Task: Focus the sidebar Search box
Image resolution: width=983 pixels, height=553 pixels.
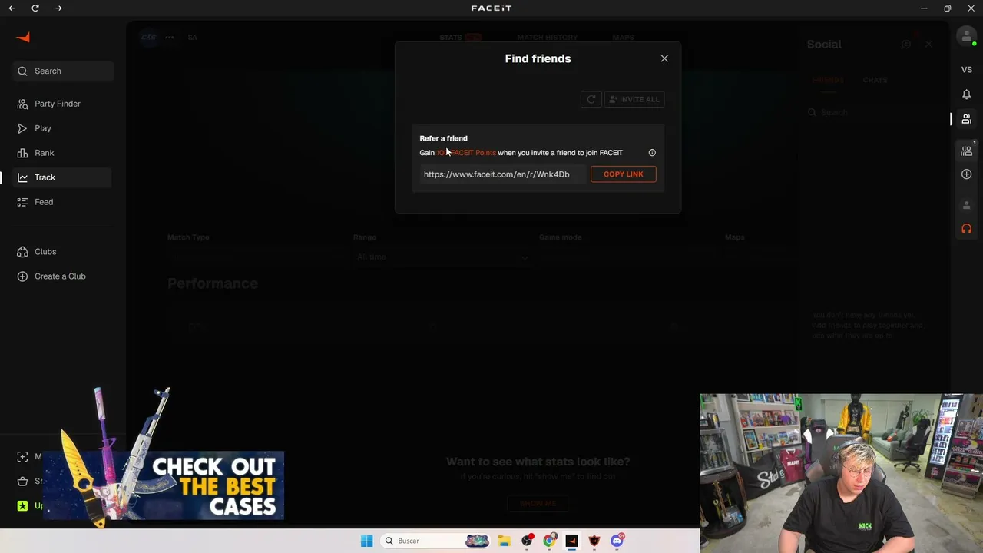Action: (64, 71)
